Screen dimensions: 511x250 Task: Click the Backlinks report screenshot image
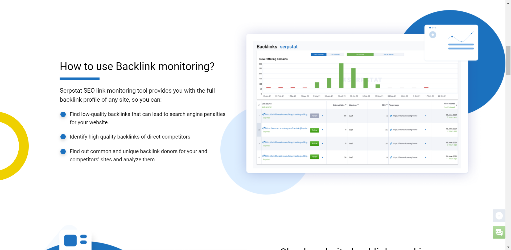(357, 104)
